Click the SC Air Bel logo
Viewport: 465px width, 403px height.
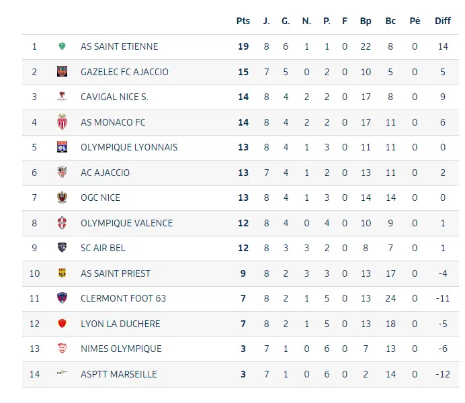(x=62, y=248)
